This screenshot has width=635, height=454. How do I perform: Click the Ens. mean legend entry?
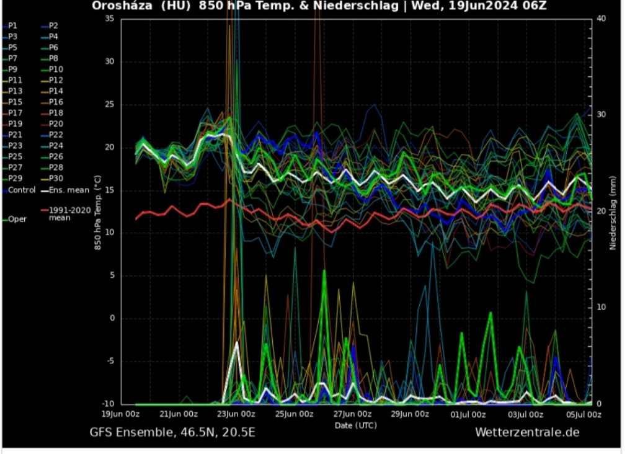pos(69,190)
